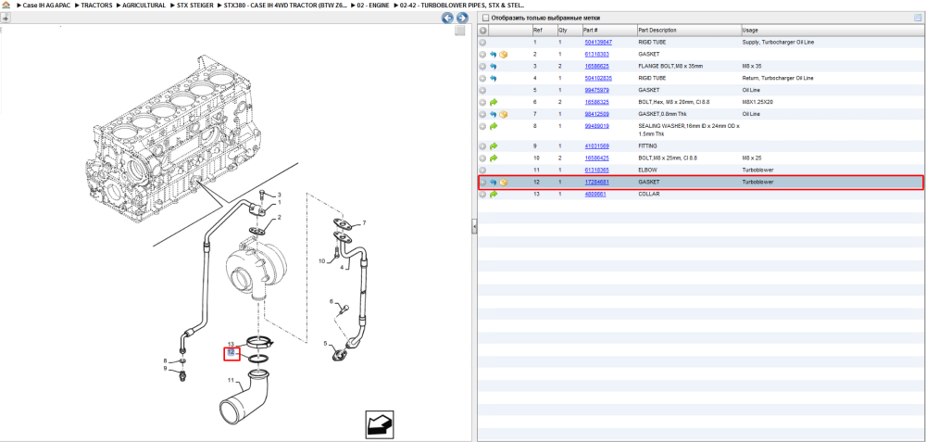Open 'Case IH AG APAC' breadcrumb
The image size is (926, 442).
click(46, 6)
